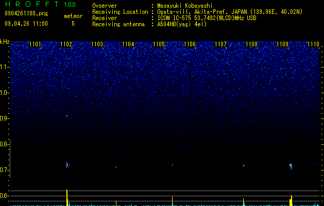Click the 1.1 kHz axis label
The image size is (324, 206).
tap(4, 67)
